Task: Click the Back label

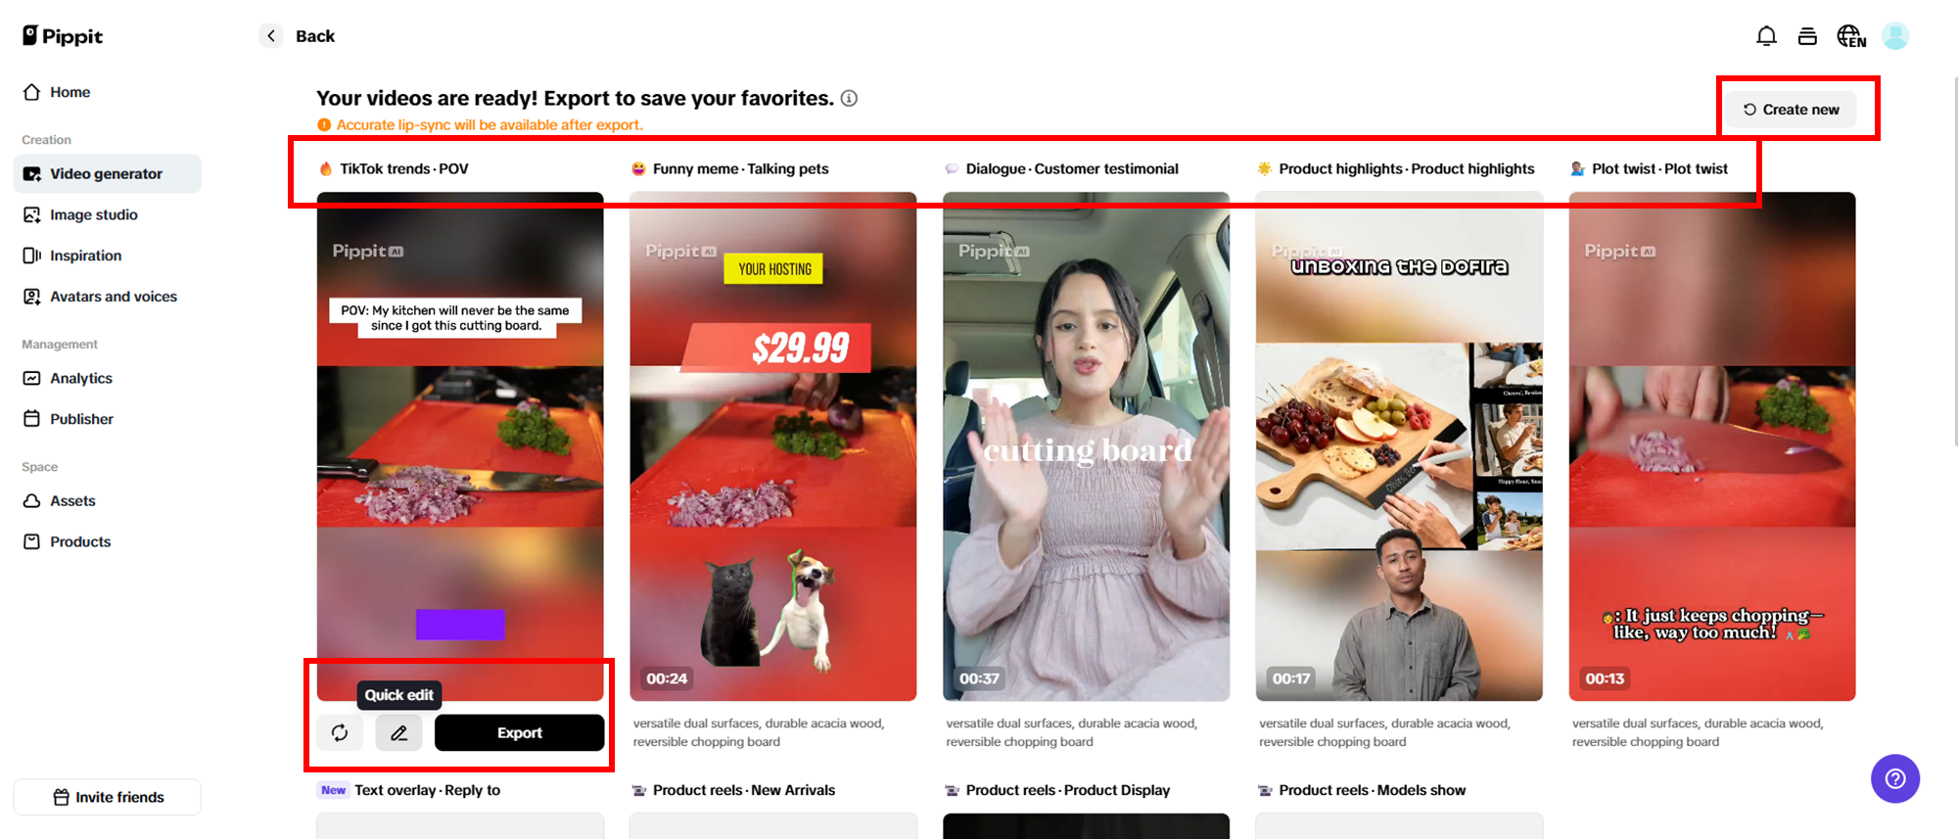Action: pyautogui.click(x=315, y=36)
